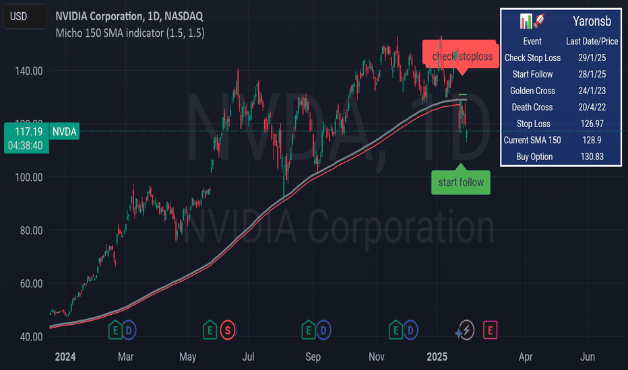Image resolution: width=628 pixels, height=370 pixels.
Task: Click the 04:38:40 countdown timer
Action: pos(25,145)
